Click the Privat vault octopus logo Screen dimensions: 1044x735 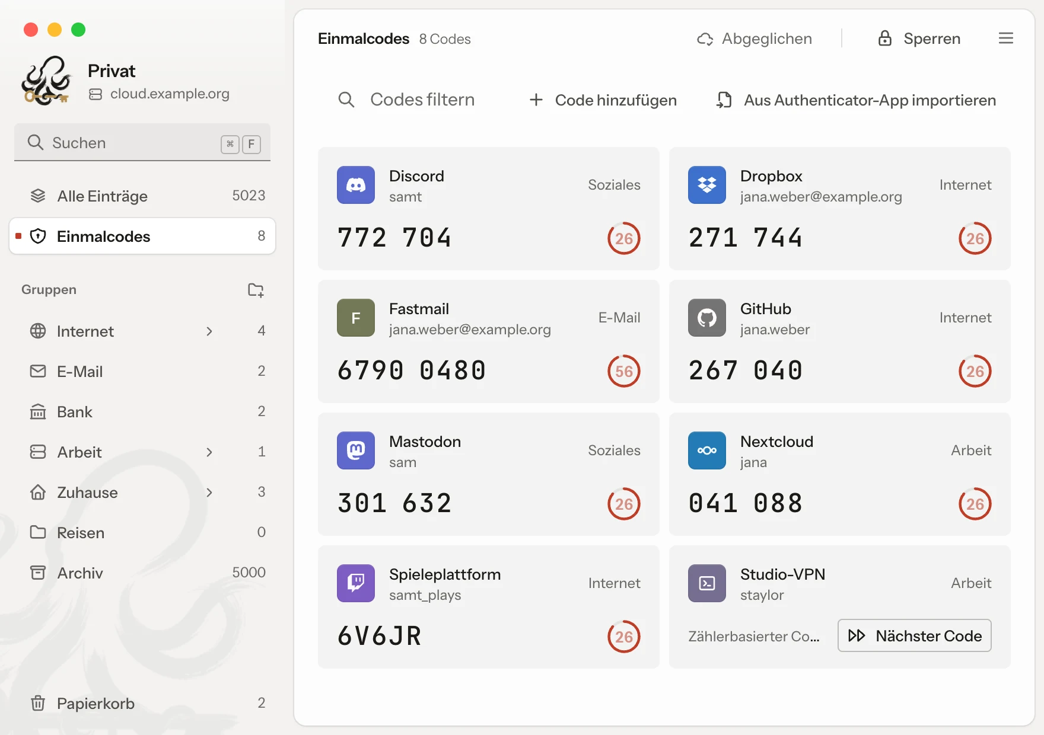[46, 81]
